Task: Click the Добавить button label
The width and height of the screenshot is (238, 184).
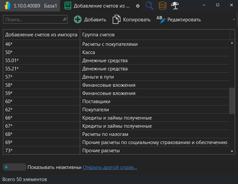Action: (x=95, y=20)
